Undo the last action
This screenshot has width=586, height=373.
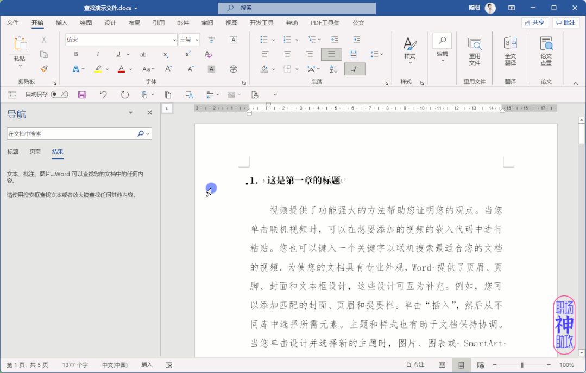point(103,94)
